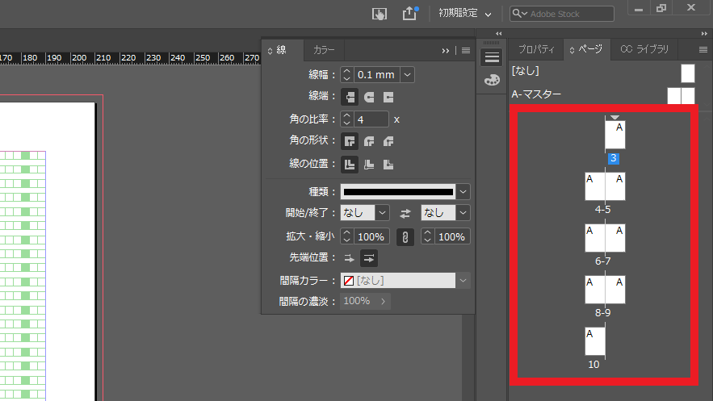Screen dimensions: 713x401
Task: Open the 線幅 stroke weight dropdown
Action: [x=408, y=74]
